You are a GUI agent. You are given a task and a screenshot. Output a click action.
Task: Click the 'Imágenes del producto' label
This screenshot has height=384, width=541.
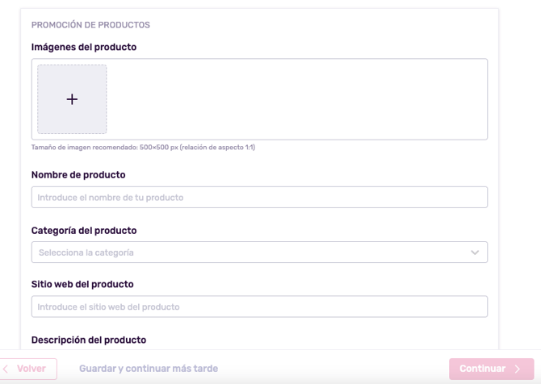click(x=84, y=47)
